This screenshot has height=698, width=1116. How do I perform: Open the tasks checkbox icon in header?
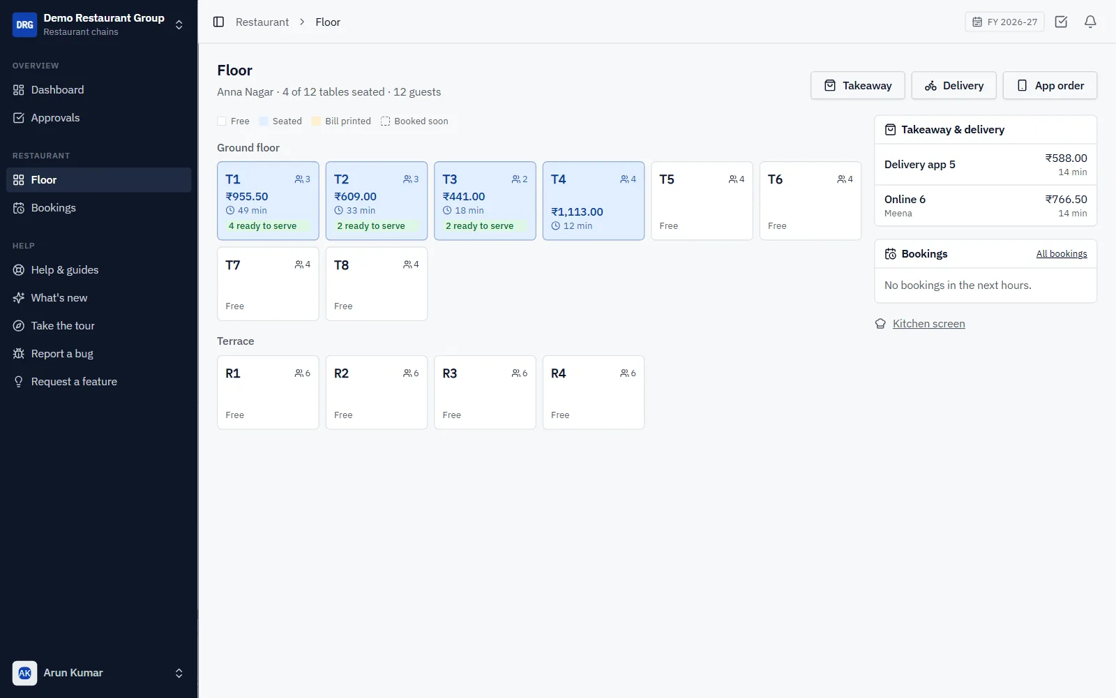pyautogui.click(x=1061, y=22)
